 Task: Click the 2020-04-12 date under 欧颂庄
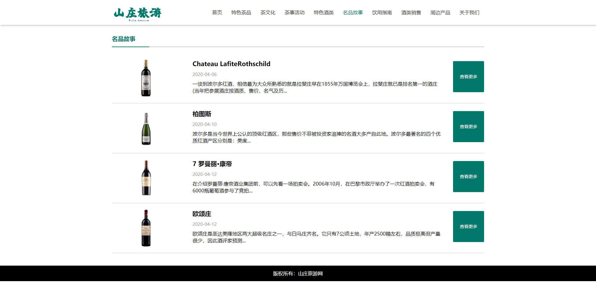[x=205, y=224]
